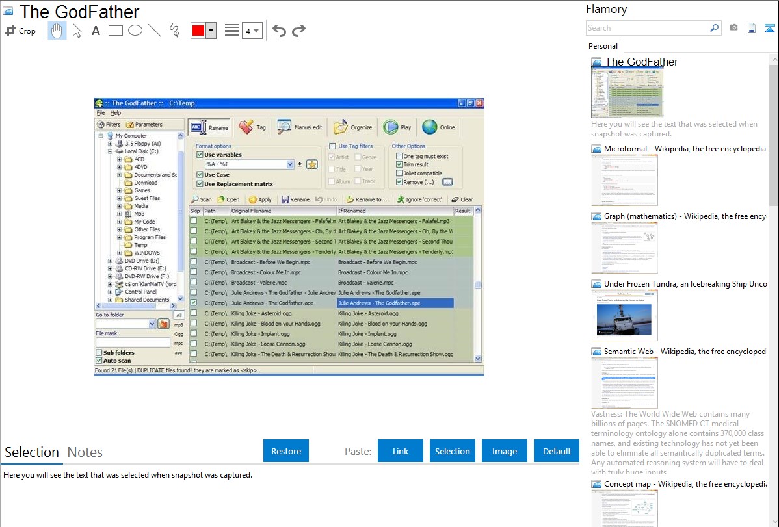779x527 pixels.
Task: Open the %A - %T format dropdown
Action: tap(289, 164)
